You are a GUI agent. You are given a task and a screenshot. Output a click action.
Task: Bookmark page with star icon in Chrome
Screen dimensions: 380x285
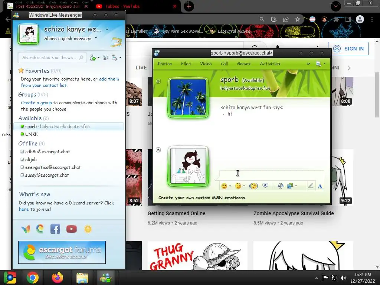coord(298,19)
